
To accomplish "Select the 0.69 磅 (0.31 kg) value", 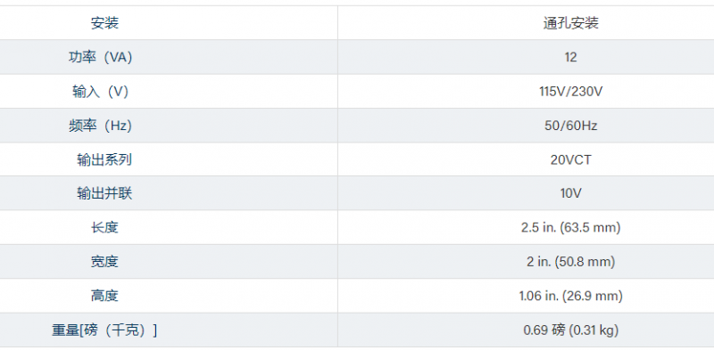I will coord(571,330).
